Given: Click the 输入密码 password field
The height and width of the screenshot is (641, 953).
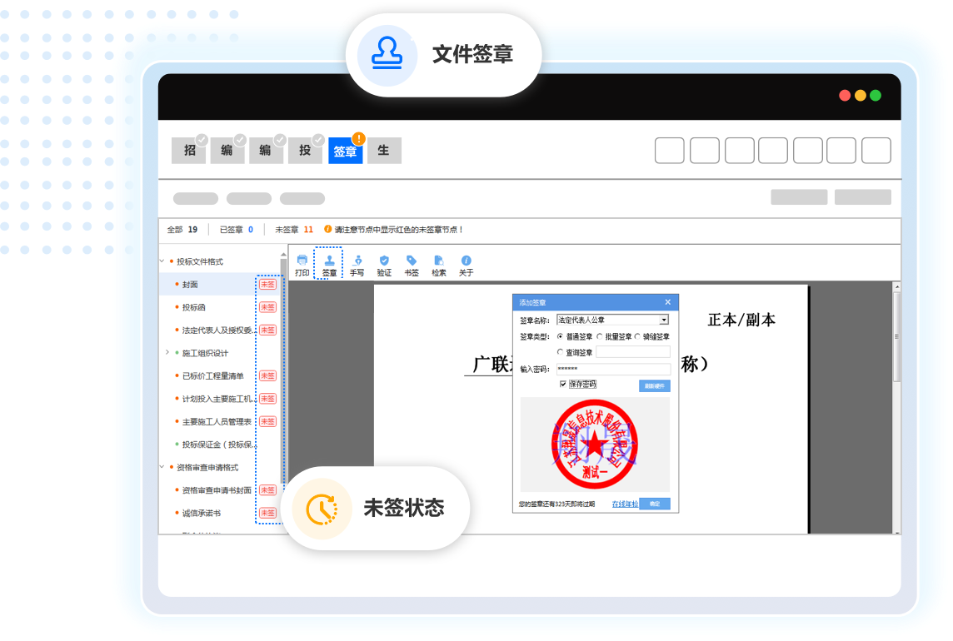Looking at the screenshot, I should (x=613, y=369).
